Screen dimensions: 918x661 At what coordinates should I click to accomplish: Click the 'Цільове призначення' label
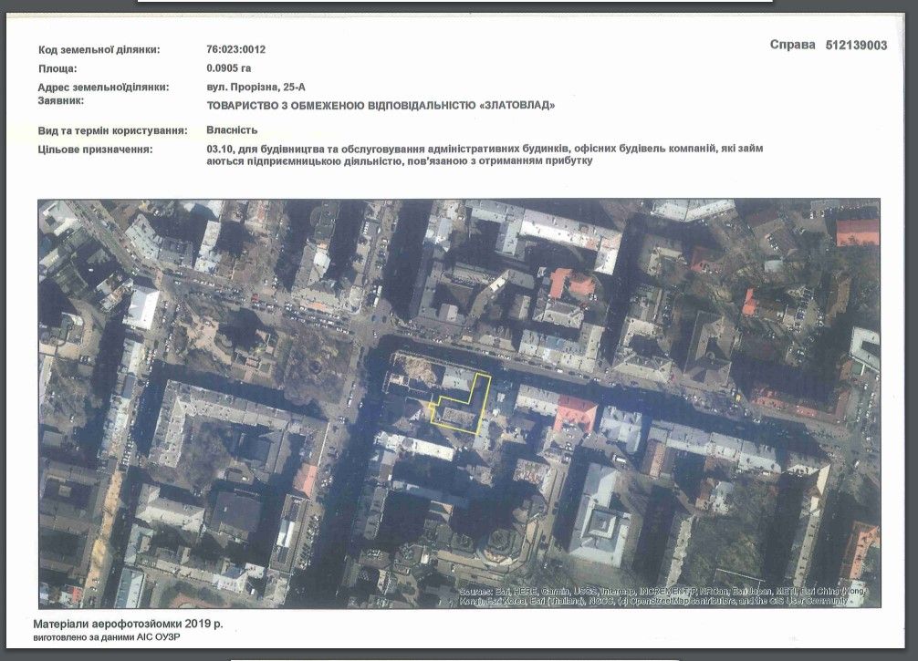(95, 149)
